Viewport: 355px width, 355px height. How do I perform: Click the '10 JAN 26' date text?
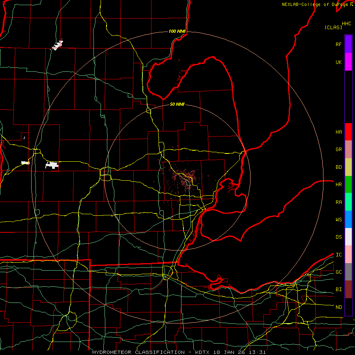(230, 352)
